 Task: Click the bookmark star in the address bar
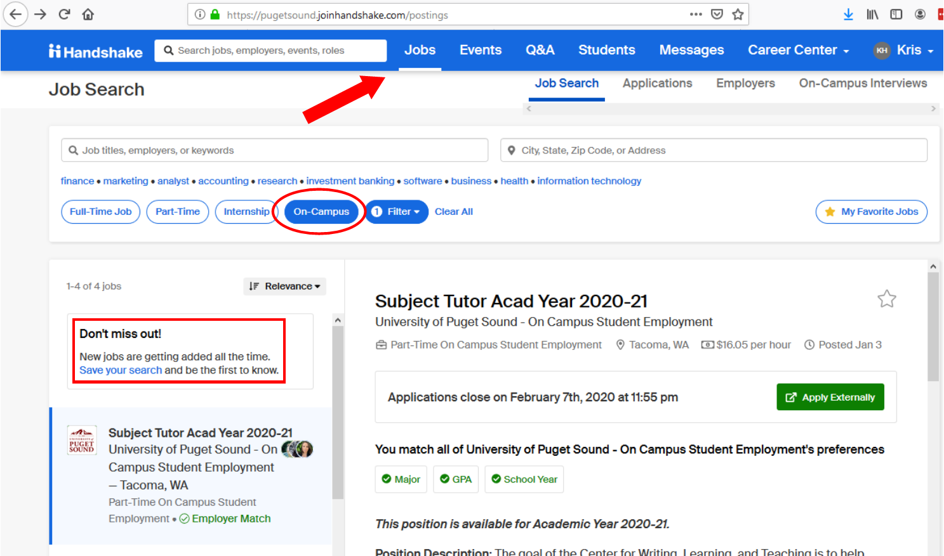[x=738, y=15]
